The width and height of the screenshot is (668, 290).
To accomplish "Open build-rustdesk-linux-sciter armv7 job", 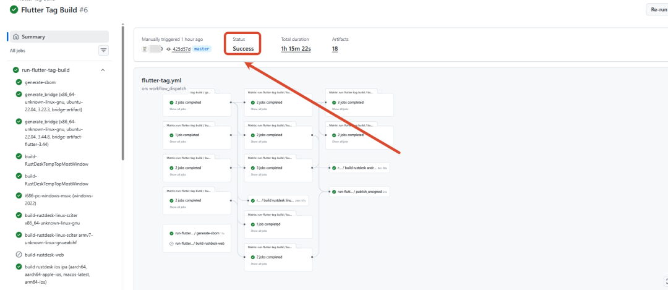I will [x=59, y=239].
